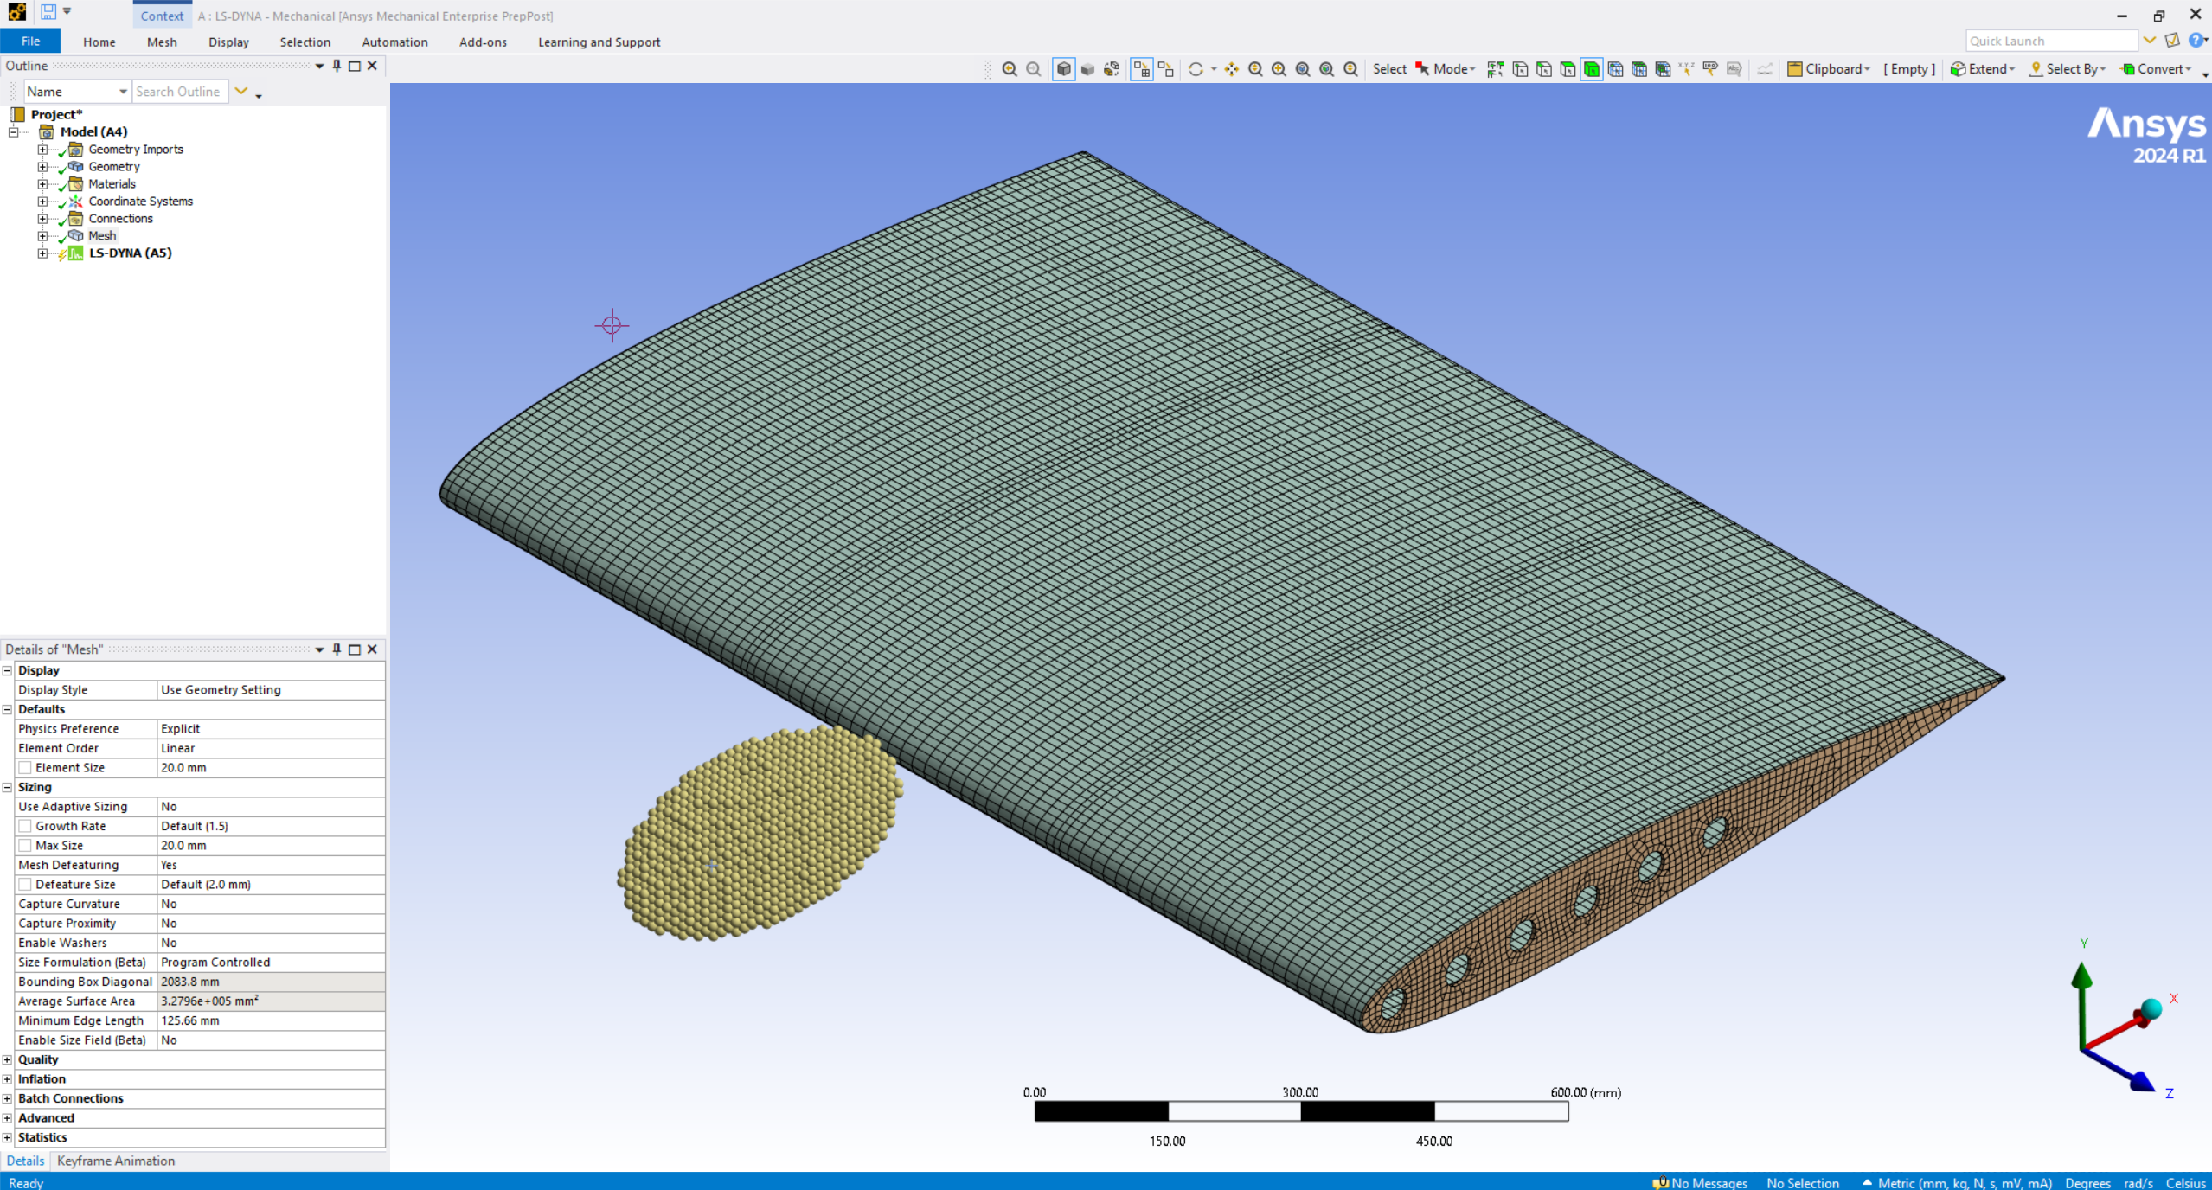Image resolution: width=2212 pixels, height=1190 pixels.
Task: Switch to the Display ribbon tab
Action: [x=228, y=42]
